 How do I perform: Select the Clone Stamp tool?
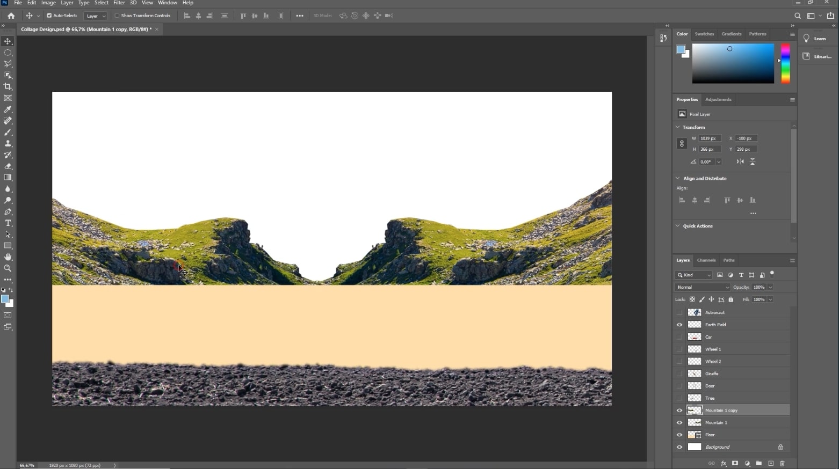tap(8, 143)
